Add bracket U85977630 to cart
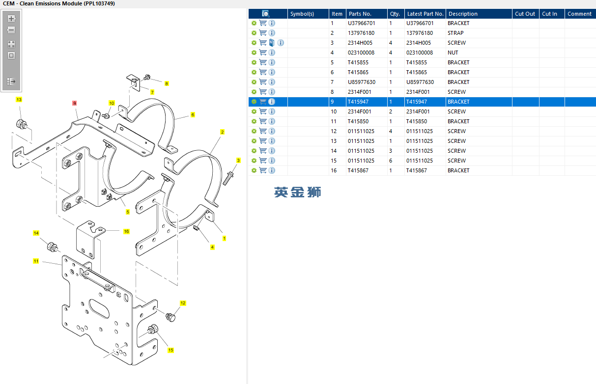This screenshot has width=596, height=384. point(263,82)
